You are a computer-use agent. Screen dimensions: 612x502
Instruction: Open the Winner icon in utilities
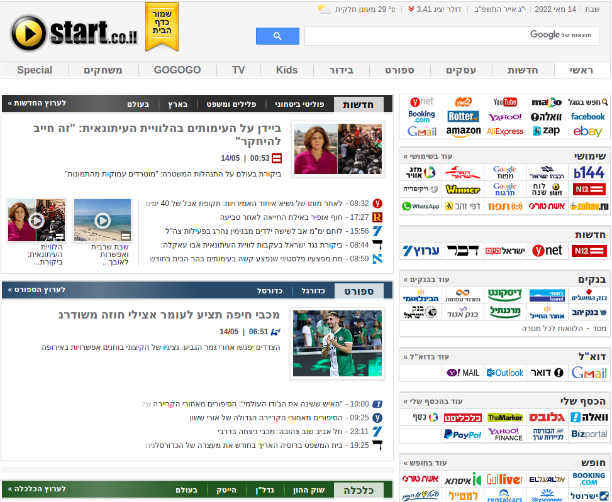point(463,189)
